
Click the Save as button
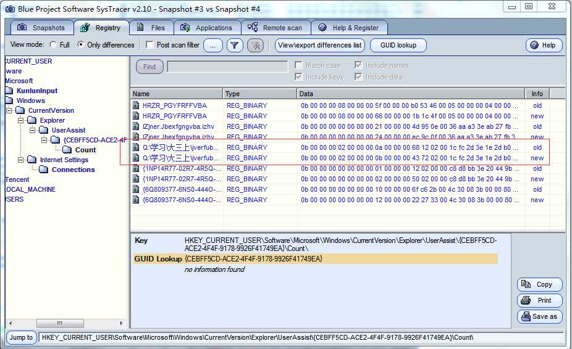[539, 316]
